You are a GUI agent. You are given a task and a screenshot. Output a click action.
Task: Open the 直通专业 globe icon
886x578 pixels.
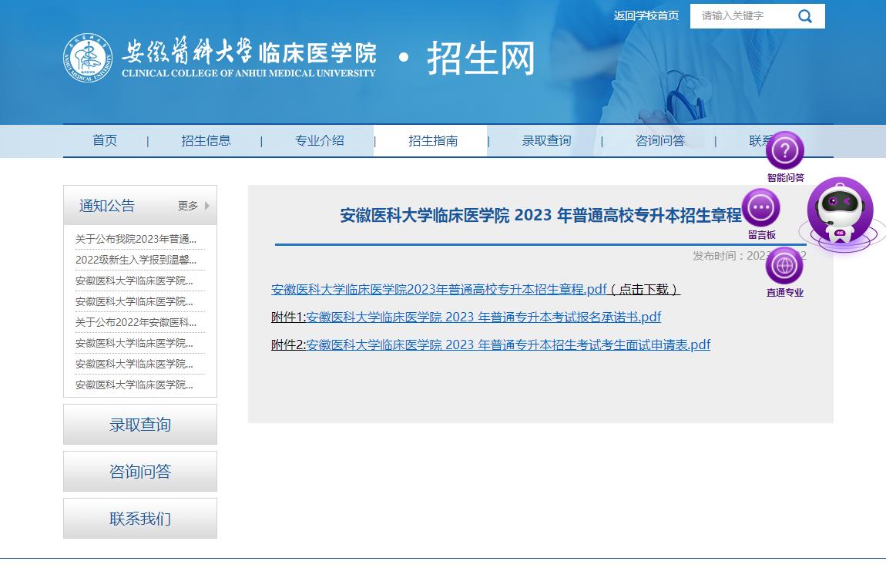[784, 266]
